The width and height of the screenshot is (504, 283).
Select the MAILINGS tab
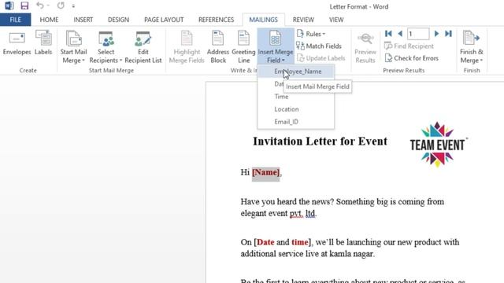point(263,20)
